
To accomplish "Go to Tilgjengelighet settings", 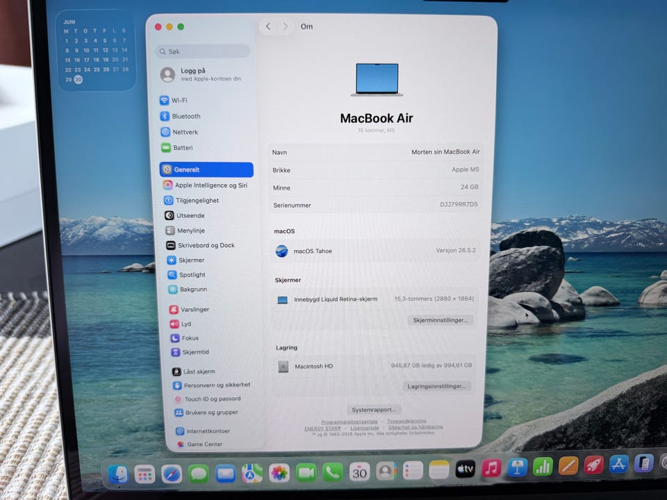I will pos(192,200).
